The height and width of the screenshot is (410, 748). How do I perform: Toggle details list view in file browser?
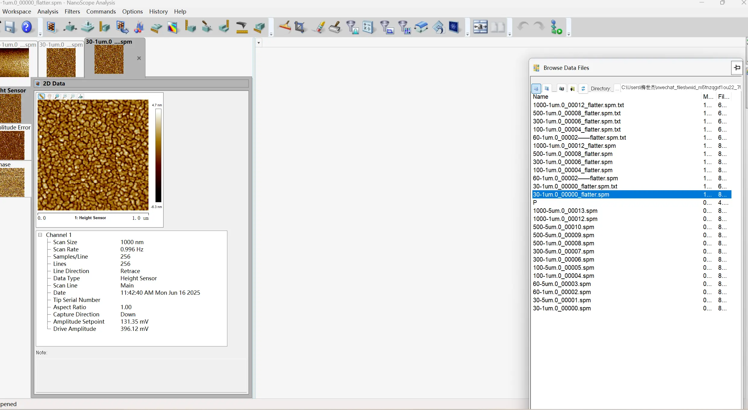pos(536,89)
